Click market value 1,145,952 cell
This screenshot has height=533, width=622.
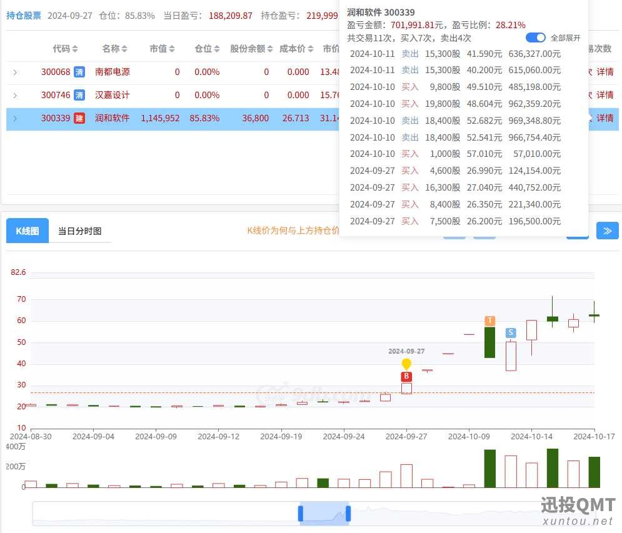[160, 118]
